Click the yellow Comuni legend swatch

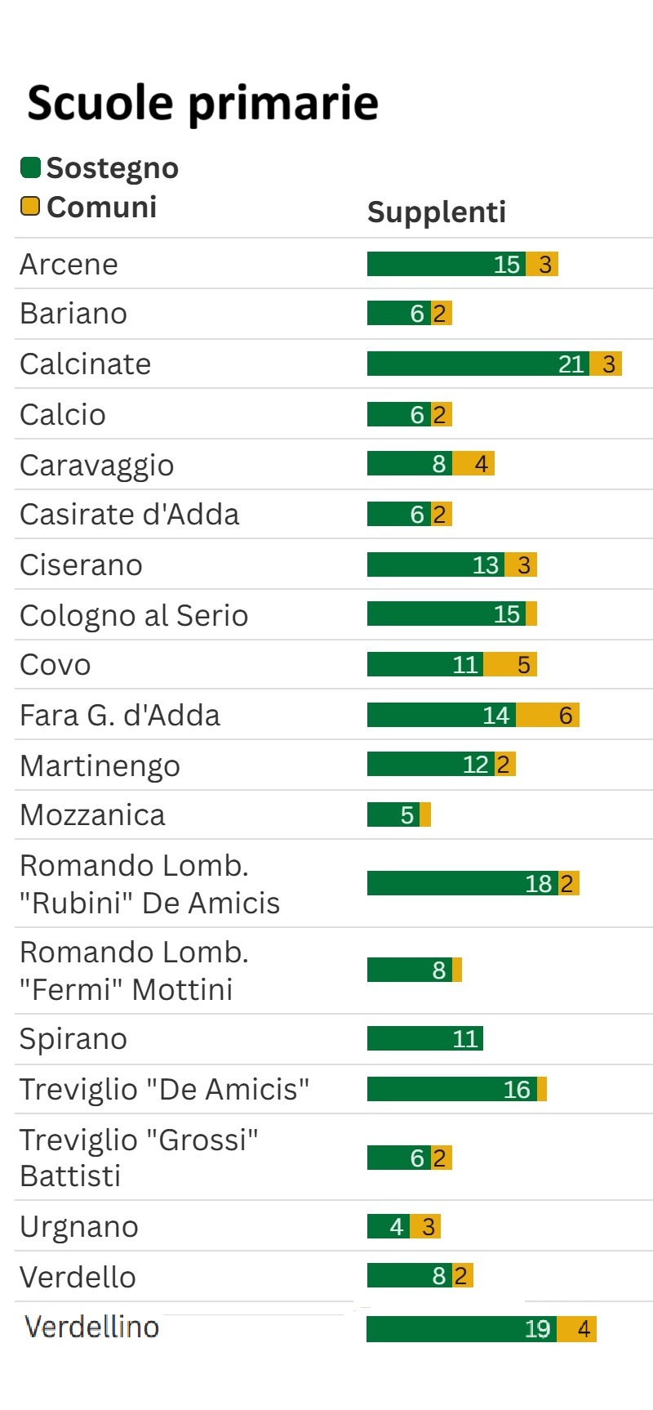[30, 207]
